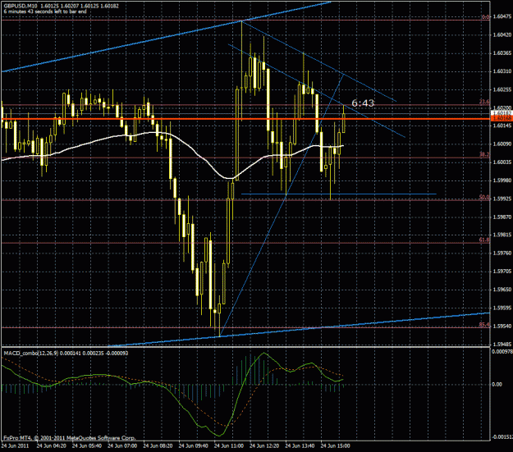Image resolution: width=513 pixels, height=452 pixels.
Task: Click the '24 Jun 04:20' time label
Action: tap(51, 445)
